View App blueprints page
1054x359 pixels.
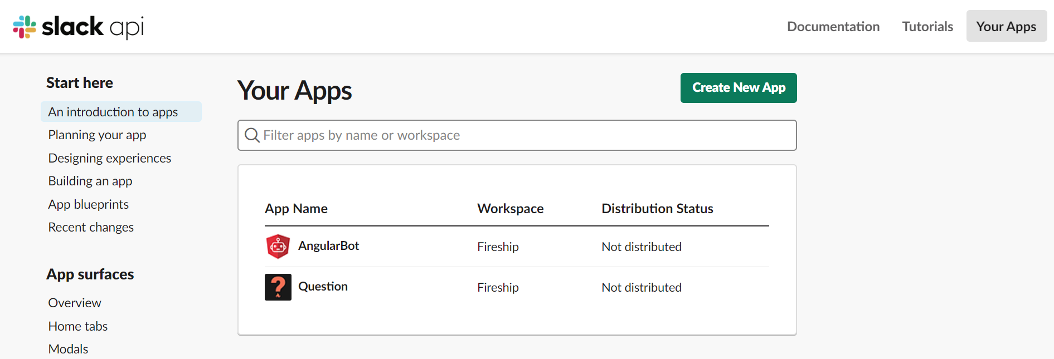pyautogui.click(x=88, y=204)
